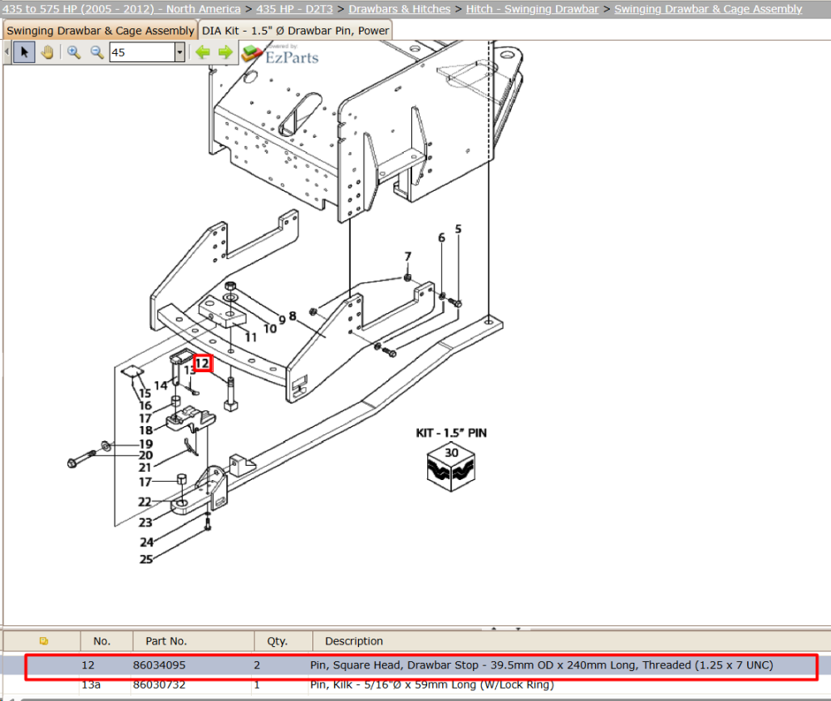The height and width of the screenshot is (701, 831).
Task: Activate the hand pan tool
Action: point(47,52)
